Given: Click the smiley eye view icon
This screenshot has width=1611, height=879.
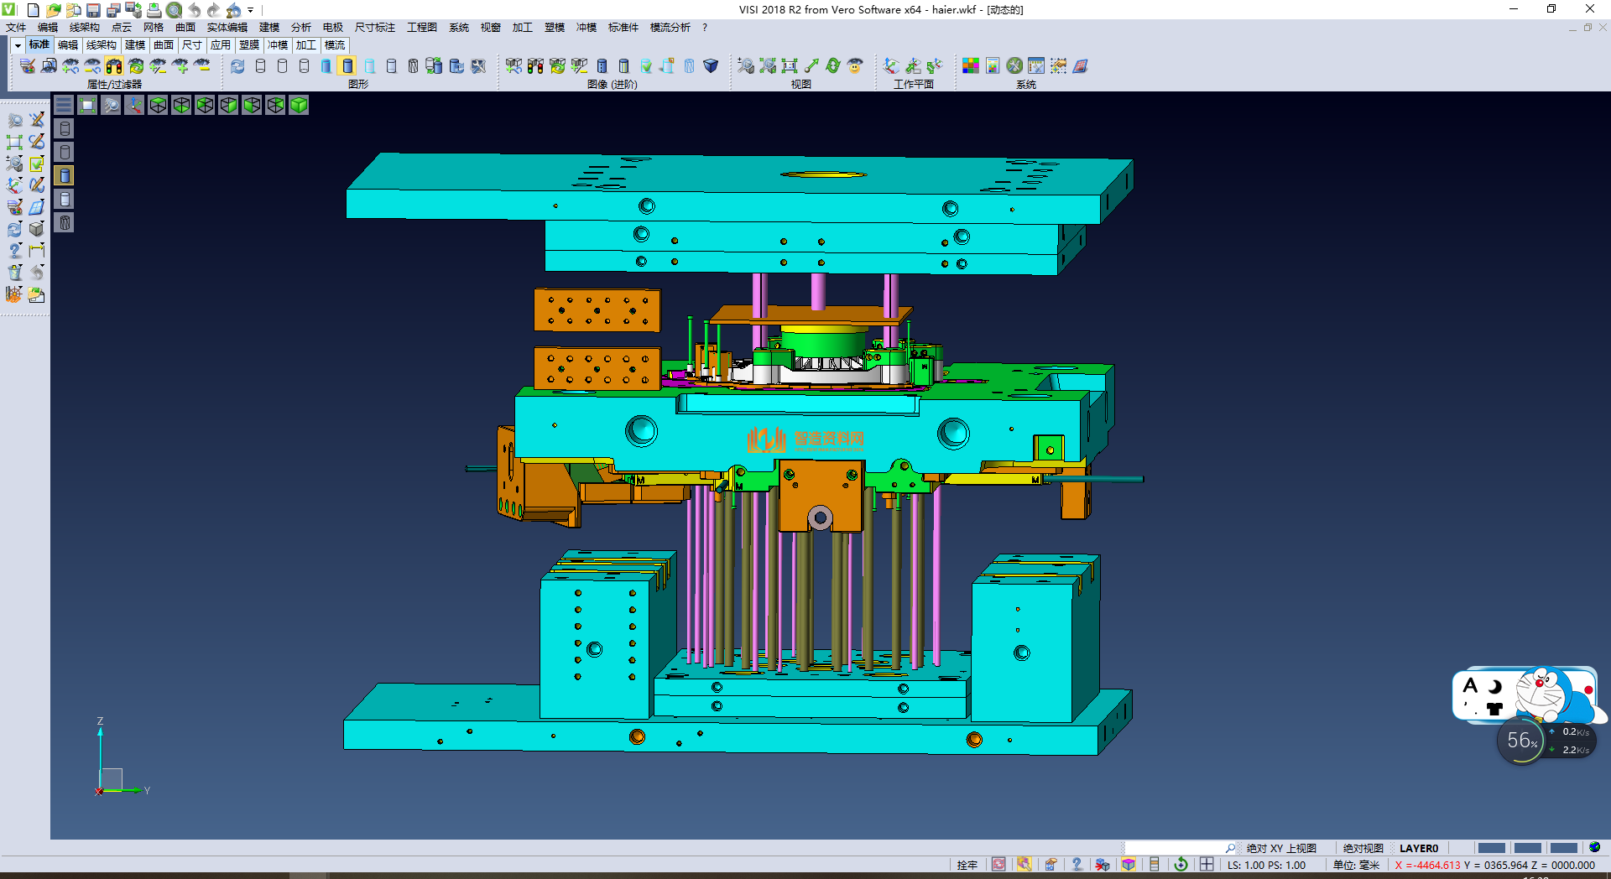Looking at the screenshot, I should (x=855, y=66).
